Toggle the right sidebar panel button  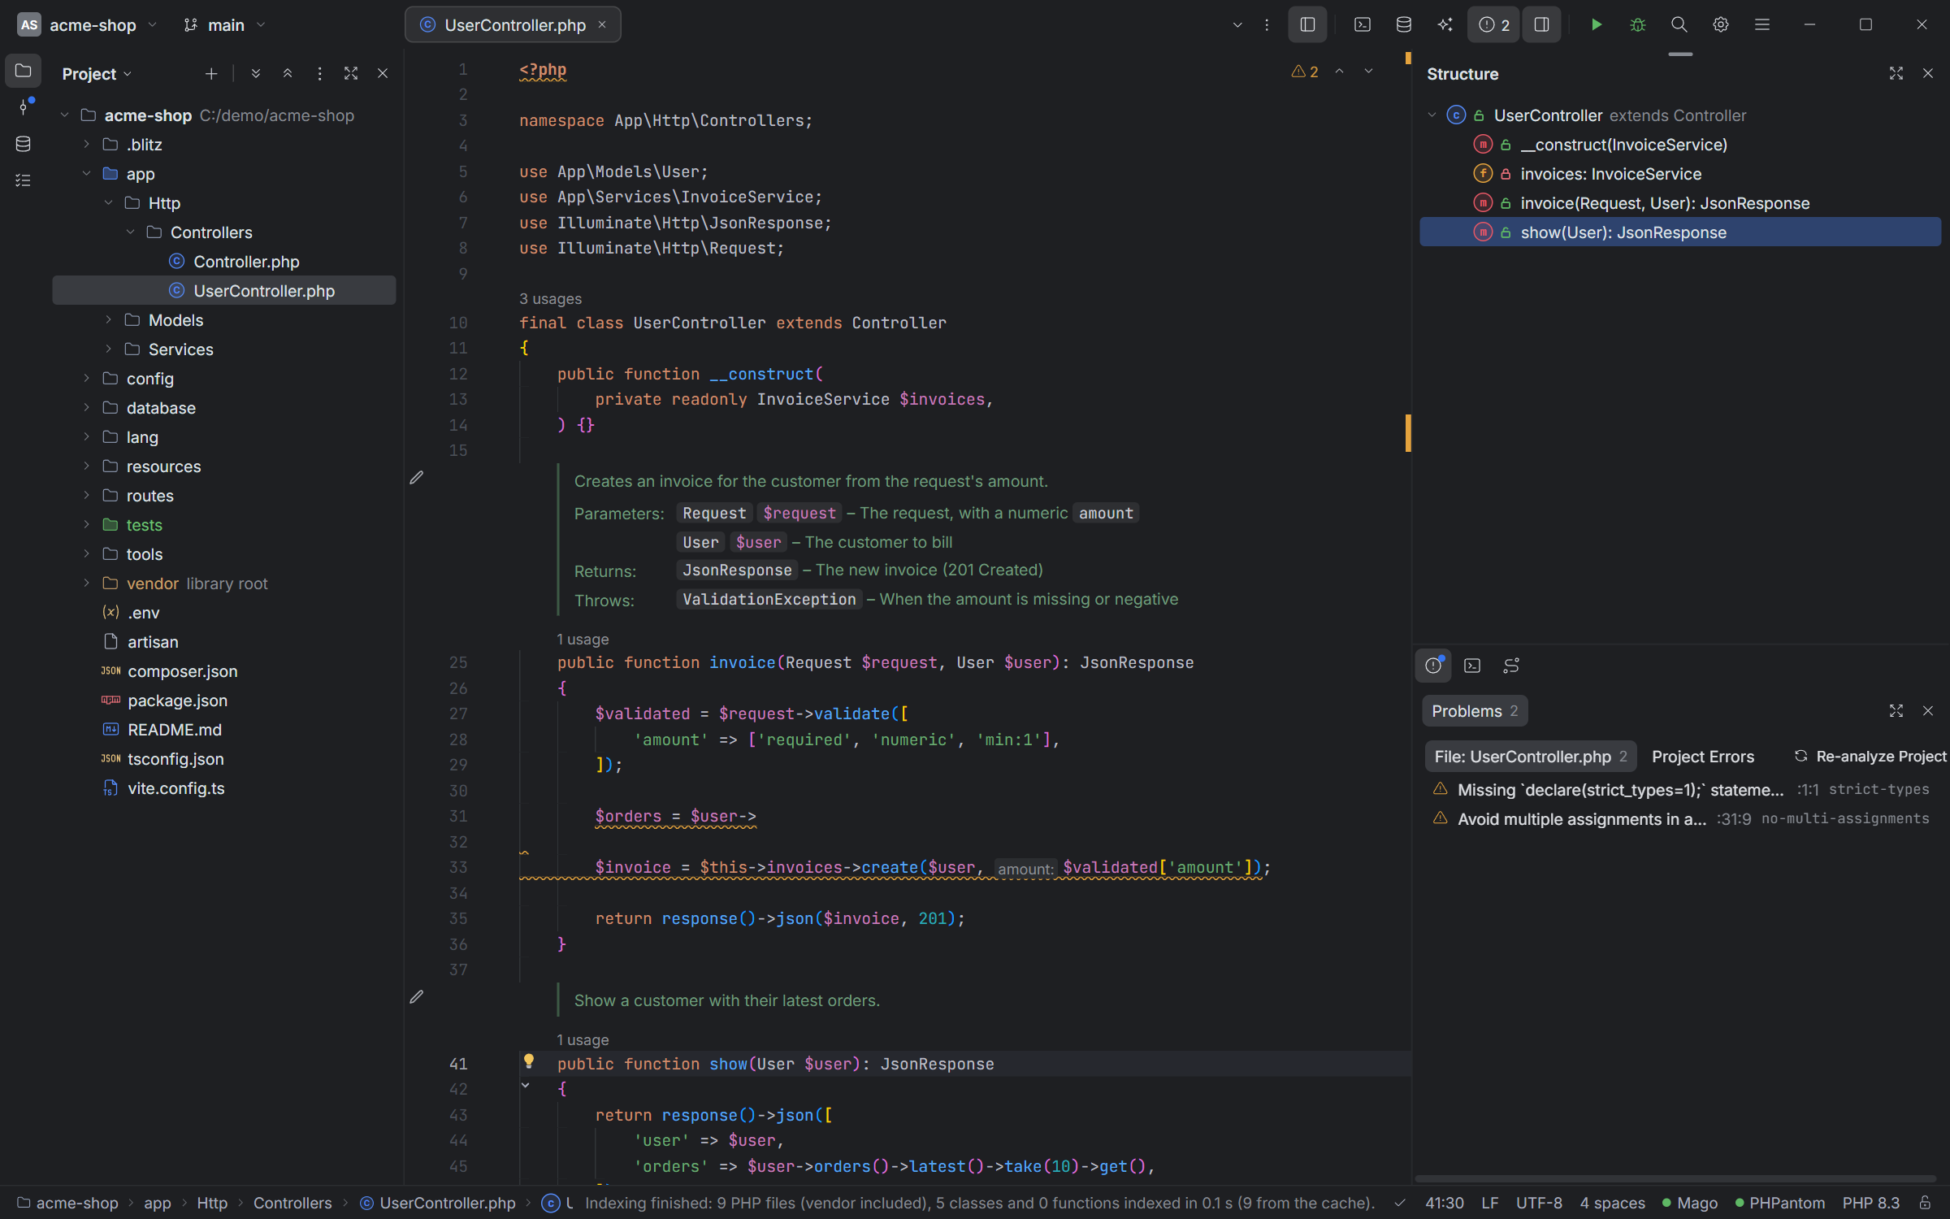click(1541, 24)
